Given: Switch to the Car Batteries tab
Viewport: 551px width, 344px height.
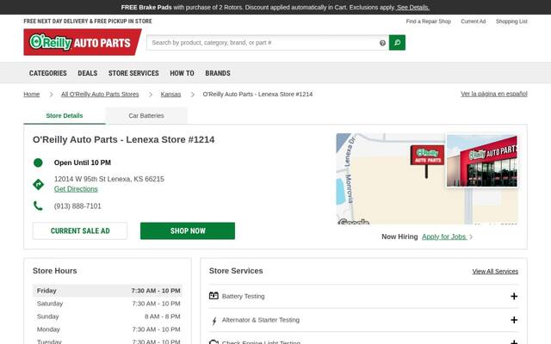Looking at the screenshot, I should [146, 115].
